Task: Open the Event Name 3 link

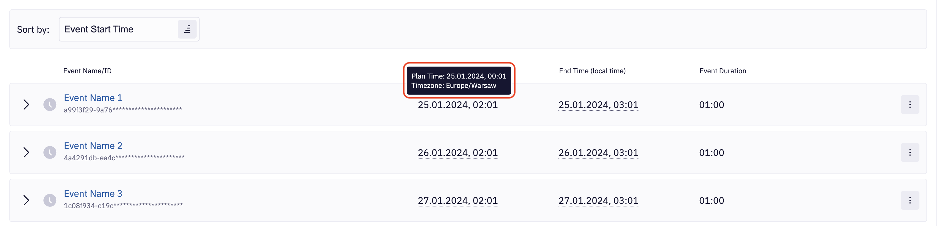Action: (93, 194)
